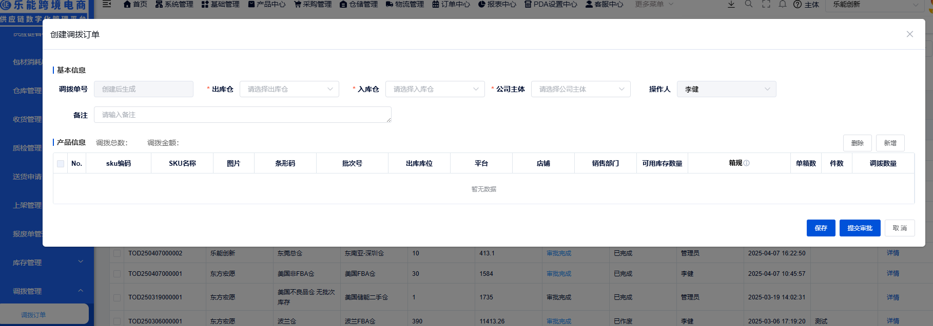Viewport: 933px width, 326px height.
Task: Tick the checkbox for row TOD250407000001
Action: [x=117, y=274]
